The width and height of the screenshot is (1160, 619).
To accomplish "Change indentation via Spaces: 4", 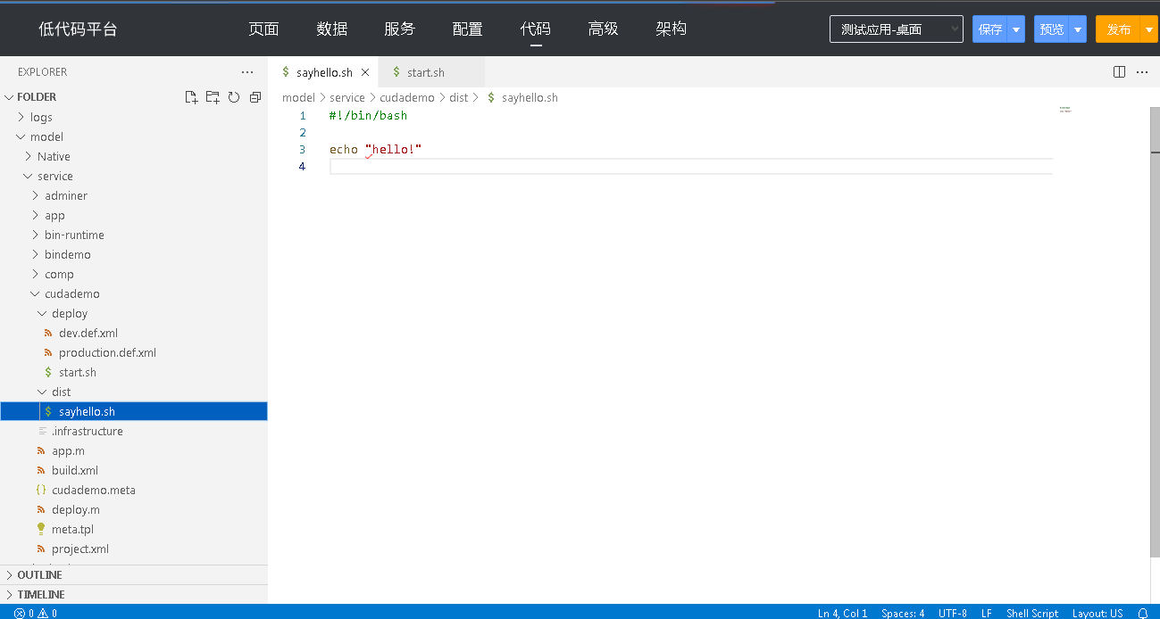I will tap(903, 613).
